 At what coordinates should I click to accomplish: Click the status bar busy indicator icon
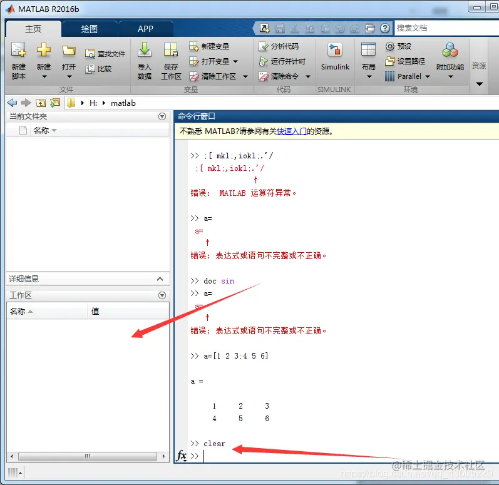click(x=14, y=473)
